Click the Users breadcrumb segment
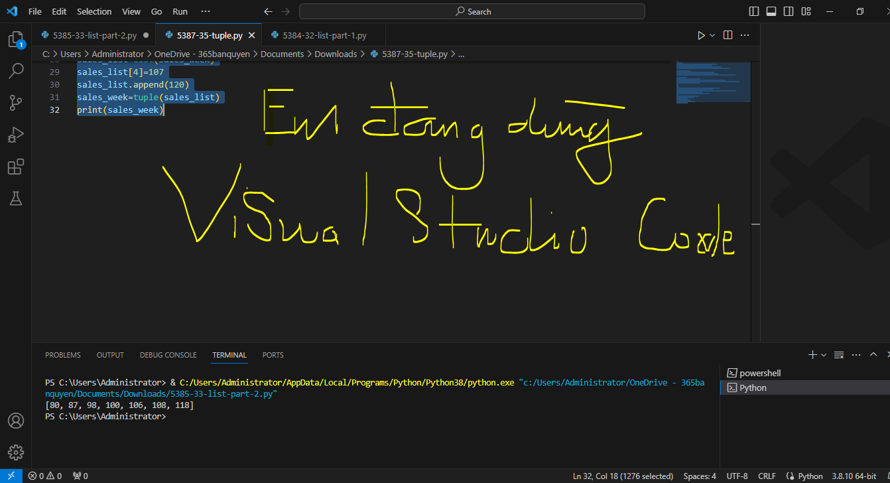 pyautogui.click(x=70, y=54)
